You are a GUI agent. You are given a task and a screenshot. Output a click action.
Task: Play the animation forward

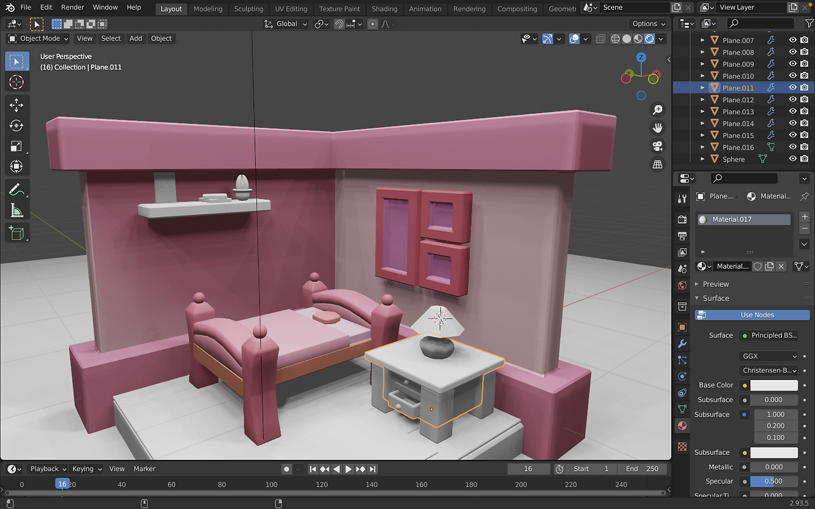pyautogui.click(x=348, y=469)
